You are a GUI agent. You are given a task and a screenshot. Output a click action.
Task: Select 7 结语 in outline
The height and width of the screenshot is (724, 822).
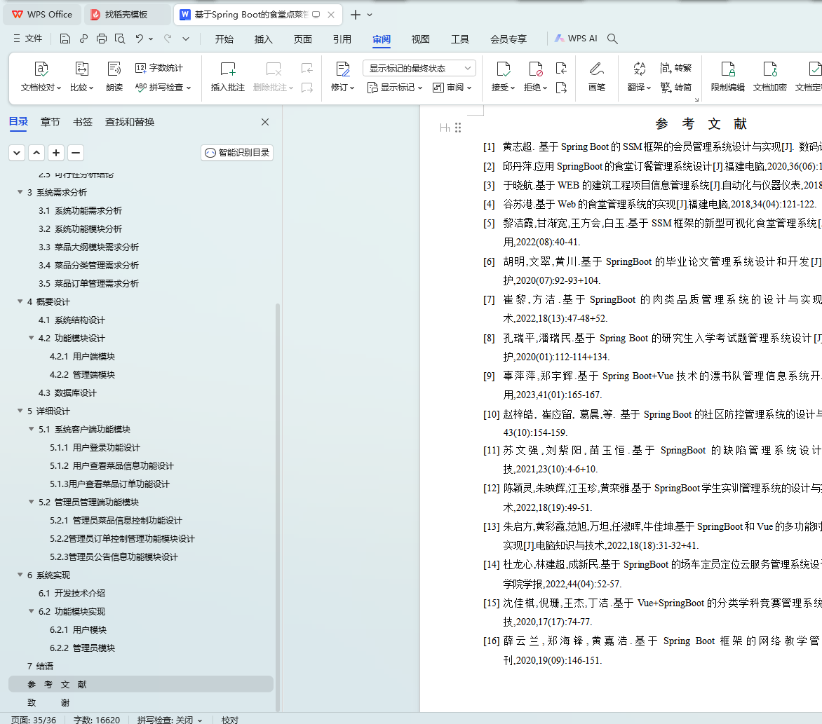pyautogui.click(x=142, y=667)
